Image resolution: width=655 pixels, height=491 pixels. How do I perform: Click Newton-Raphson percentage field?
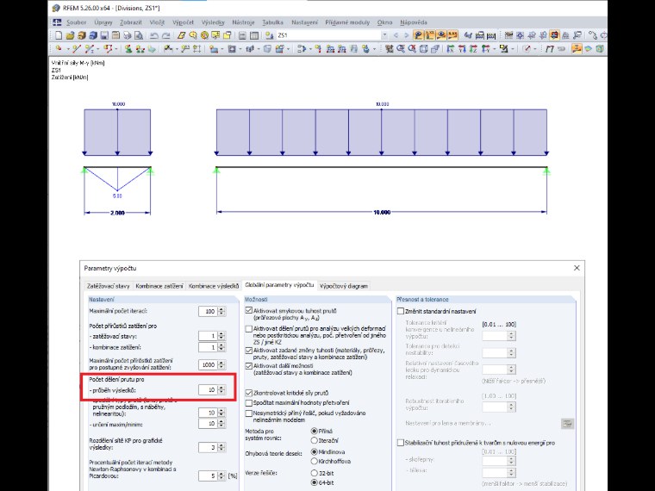point(208,476)
